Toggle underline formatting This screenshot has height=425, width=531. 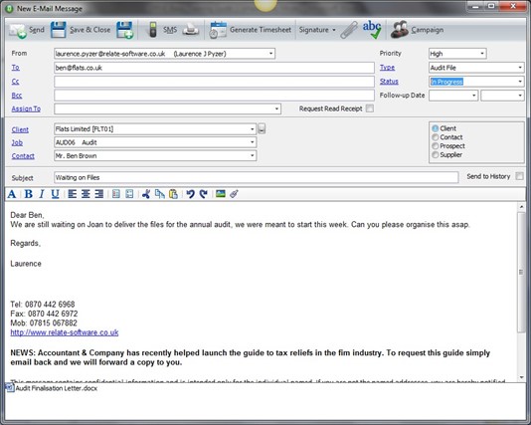56,194
